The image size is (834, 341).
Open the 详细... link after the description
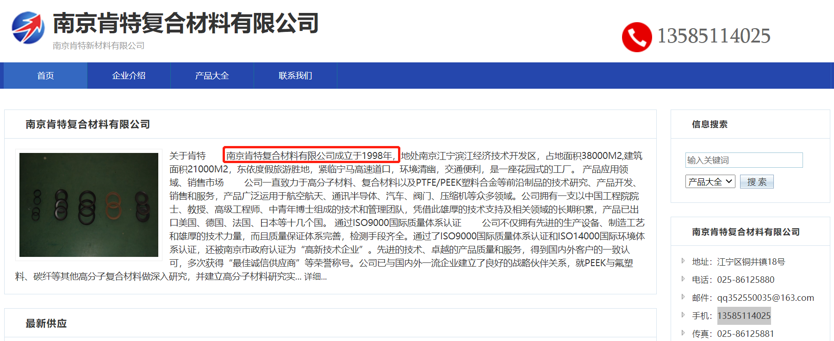[315, 276]
